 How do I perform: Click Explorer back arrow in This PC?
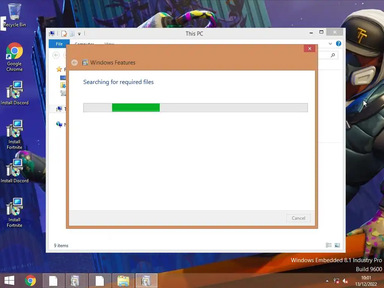56,55
